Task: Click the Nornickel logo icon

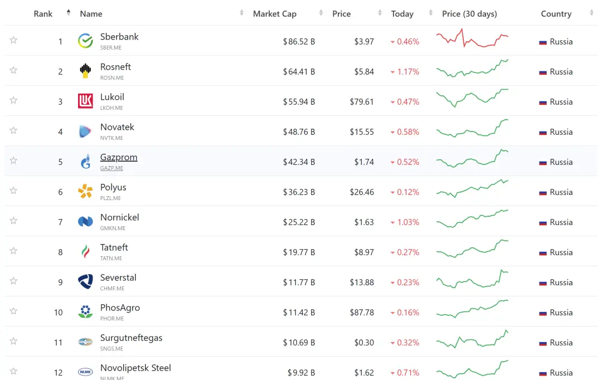Action: [x=85, y=222]
